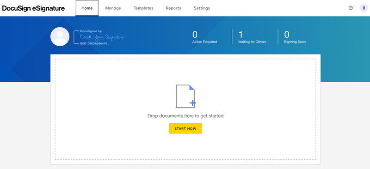The height and width of the screenshot is (169, 370).
Task: Click the add document page icon
Action: tap(185, 96)
